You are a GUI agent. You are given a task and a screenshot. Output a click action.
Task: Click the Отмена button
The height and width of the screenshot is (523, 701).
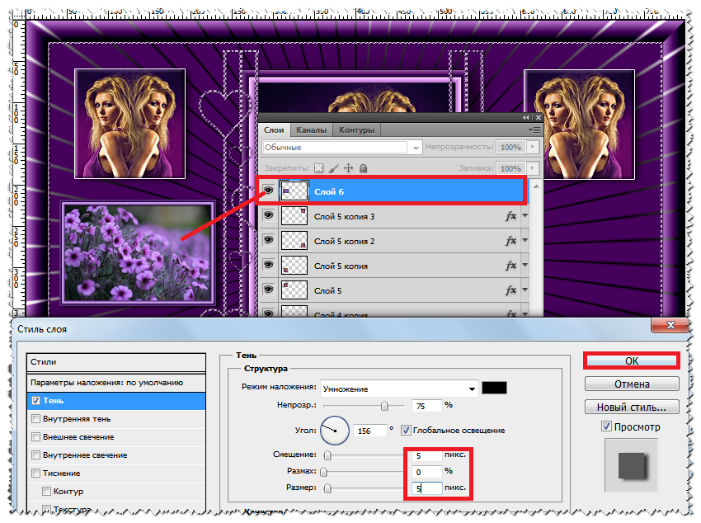tap(632, 384)
